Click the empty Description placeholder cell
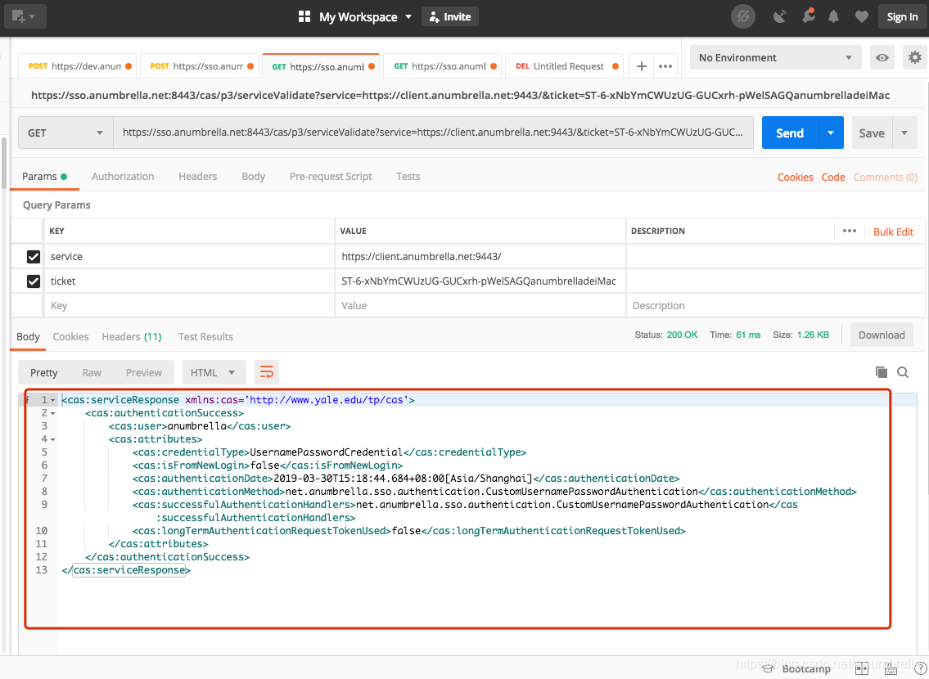 click(x=776, y=305)
